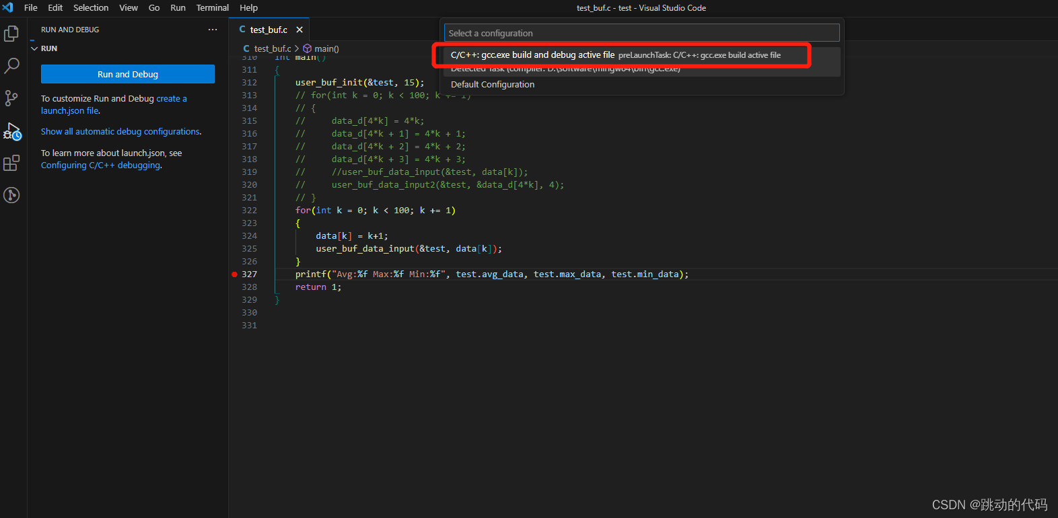This screenshot has height=518, width=1058.
Task: Open the Run menu
Action: [x=178, y=7]
